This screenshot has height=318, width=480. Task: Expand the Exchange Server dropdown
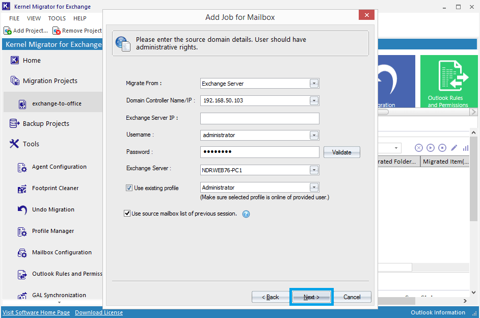pyautogui.click(x=314, y=170)
